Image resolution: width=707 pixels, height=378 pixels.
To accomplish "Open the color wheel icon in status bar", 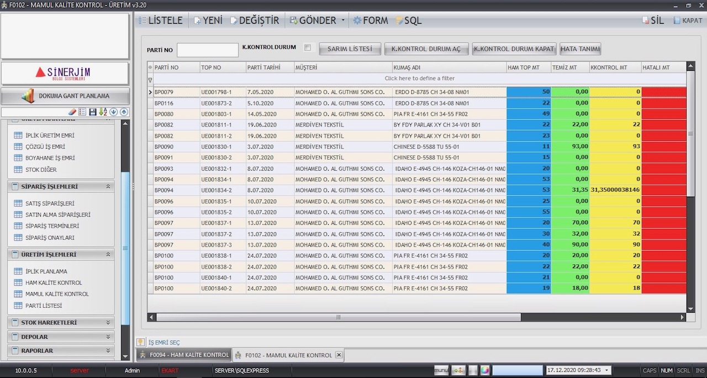I will 484,370.
